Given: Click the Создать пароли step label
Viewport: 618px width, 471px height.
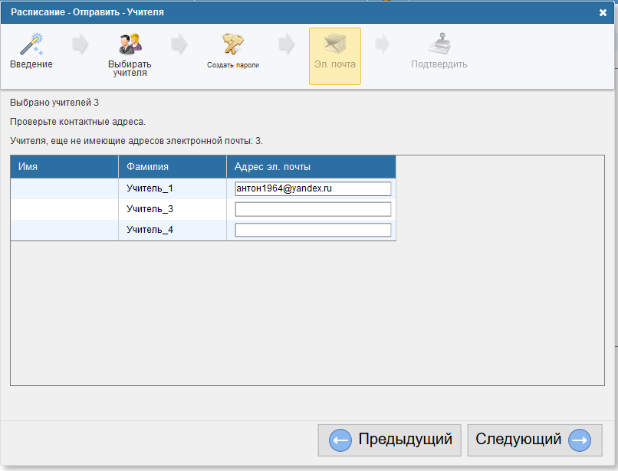Looking at the screenshot, I should click(233, 65).
